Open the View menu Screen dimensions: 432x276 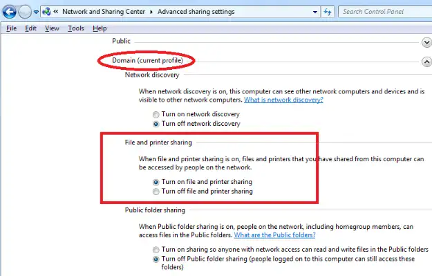tap(52, 28)
